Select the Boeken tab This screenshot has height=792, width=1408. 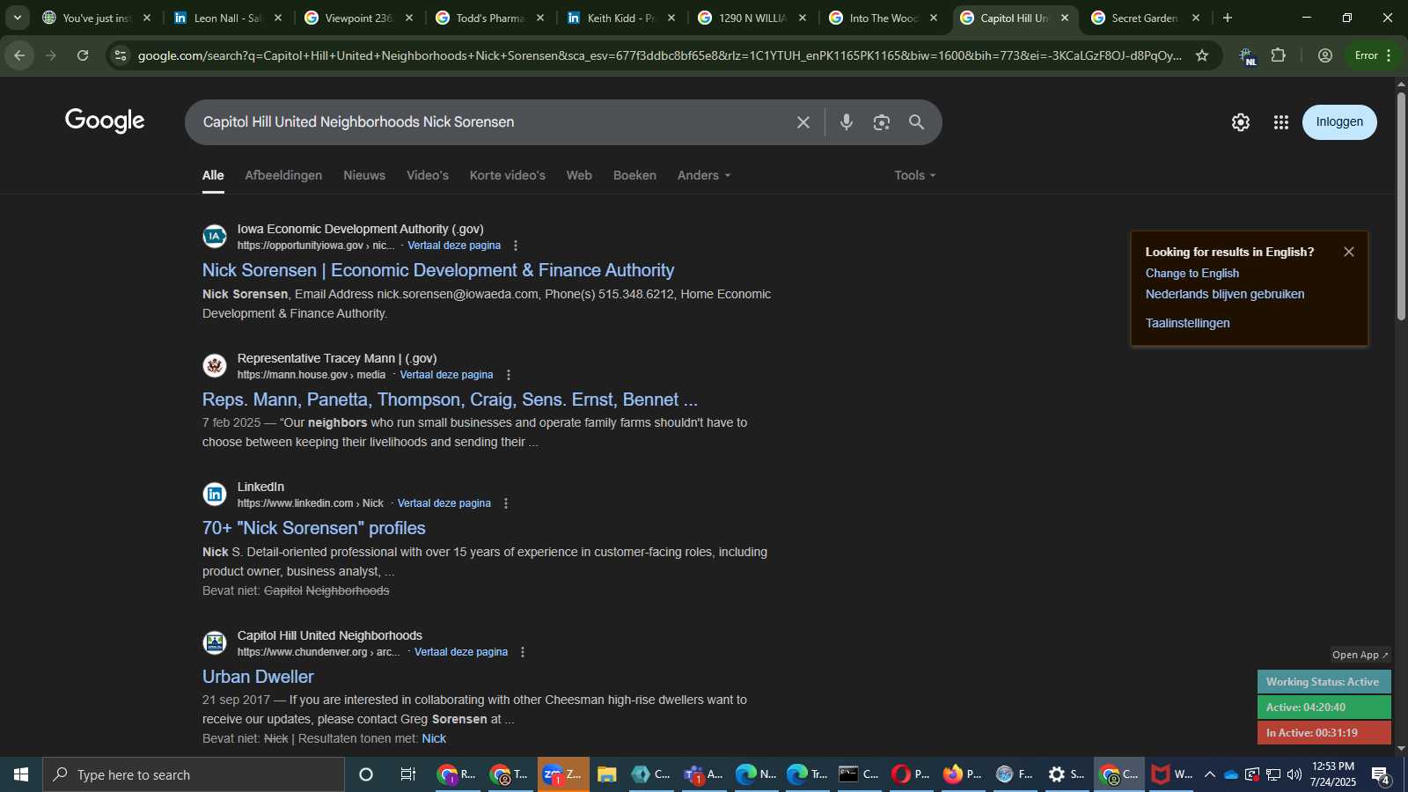pos(634,175)
